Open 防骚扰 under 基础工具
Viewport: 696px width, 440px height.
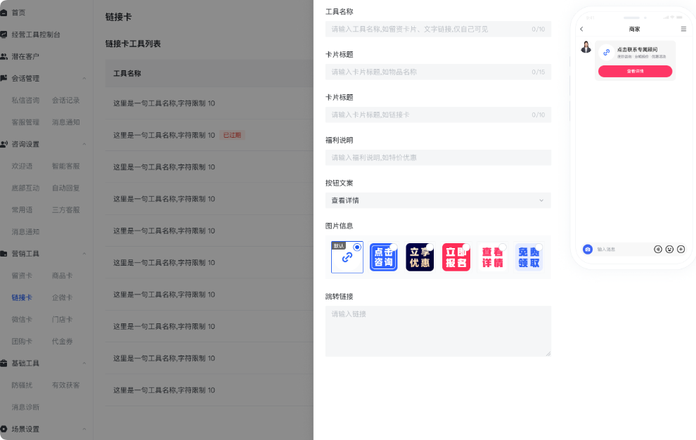[22, 385]
